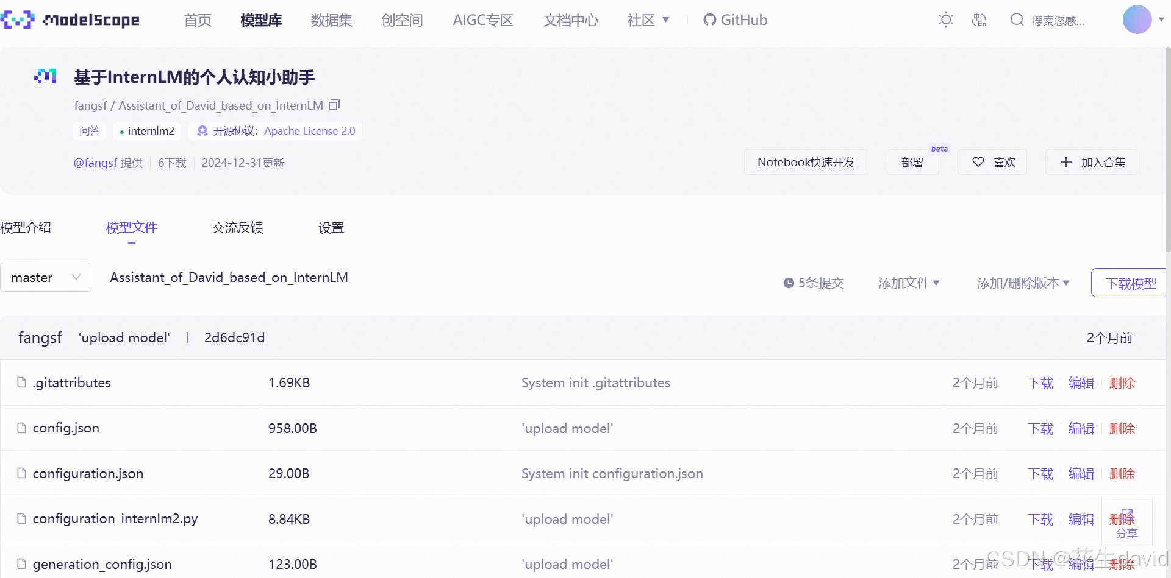Open the 2d6dc91d commit hash

click(x=234, y=337)
